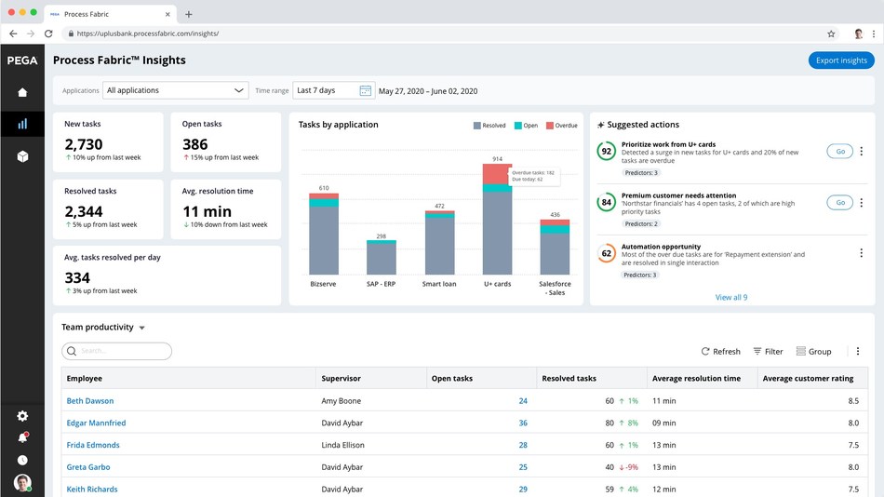884x497 pixels.
Task: Click the clock history icon in sidebar
Action: 22,460
